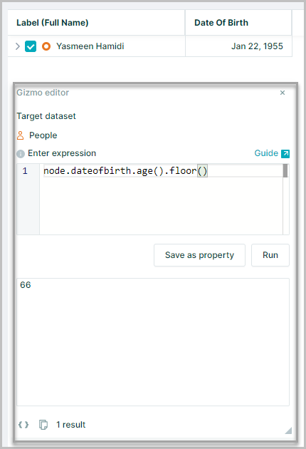Open the Guide link
306x449 pixels.
point(266,153)
